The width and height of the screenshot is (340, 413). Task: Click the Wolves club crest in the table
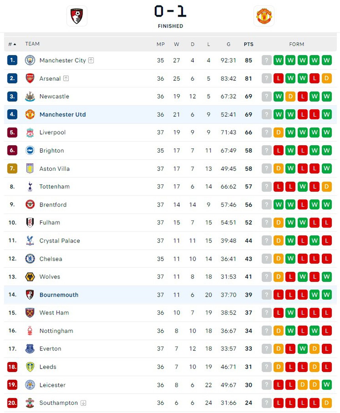(30, 277)
